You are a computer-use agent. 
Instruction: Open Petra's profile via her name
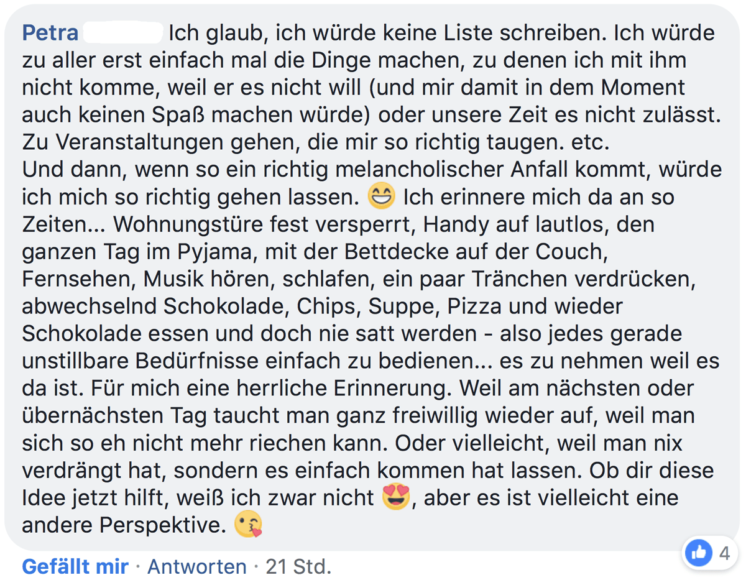tap(50, 32)
